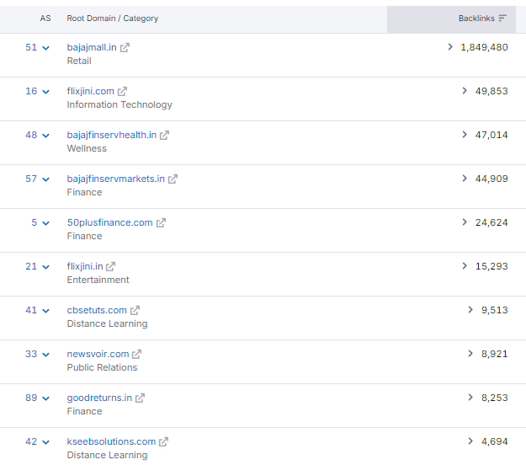Click external link icon next to goodreturns.in
Image resolution: width=526 pixels, height=465 pixels.
141,398
